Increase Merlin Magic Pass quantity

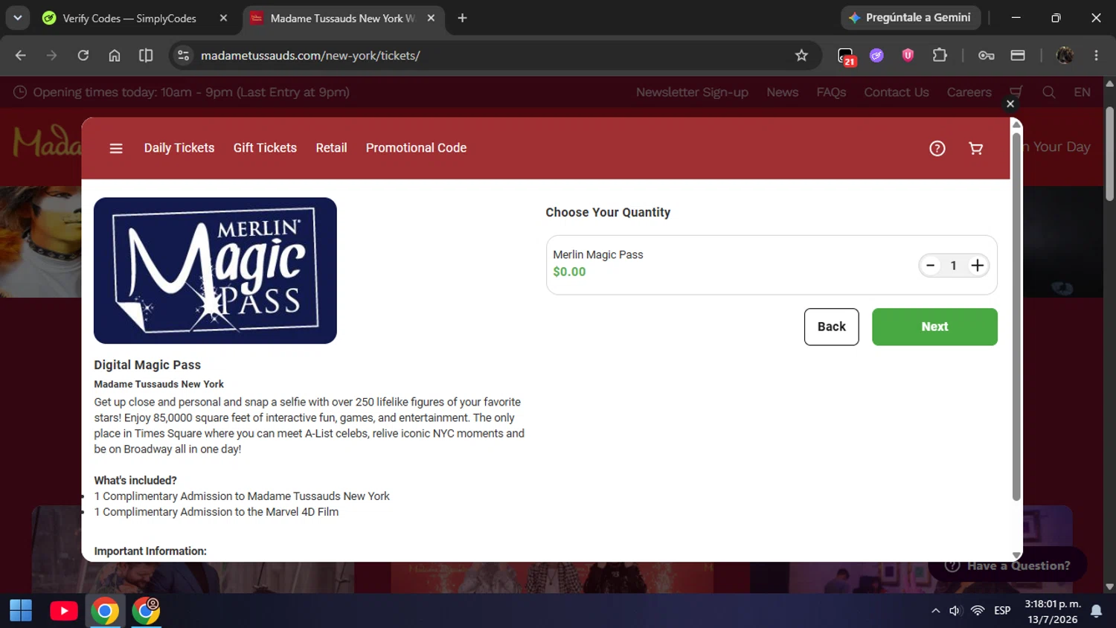click(978, 266)
